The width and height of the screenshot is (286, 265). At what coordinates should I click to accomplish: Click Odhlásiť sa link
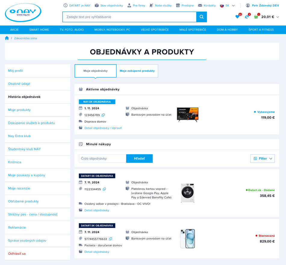coord(17,254)
